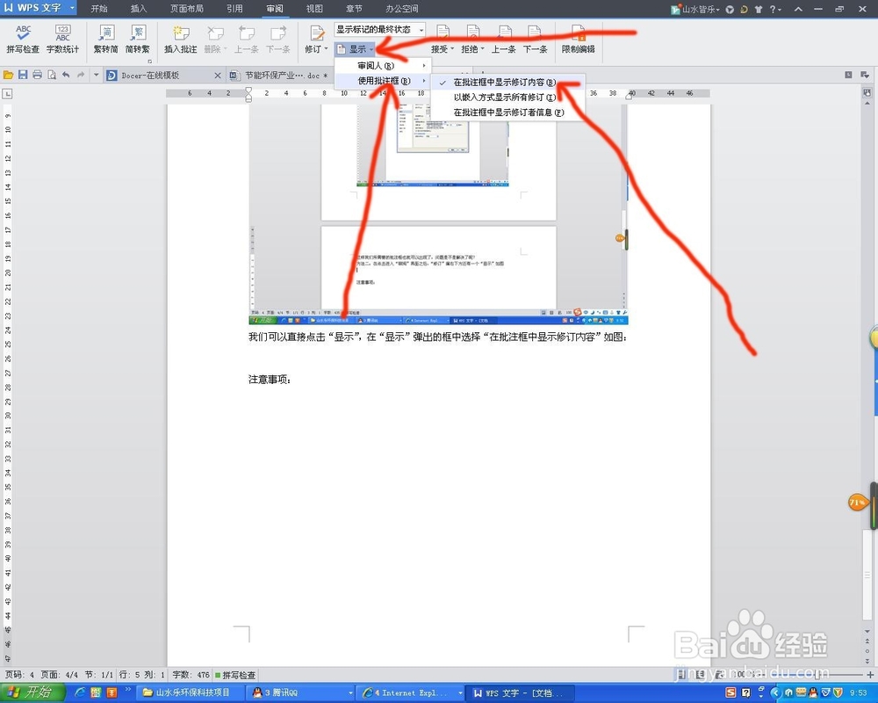Switch to 章节 ribbon tab
This screenshot has height=703, width=878.
353,9
